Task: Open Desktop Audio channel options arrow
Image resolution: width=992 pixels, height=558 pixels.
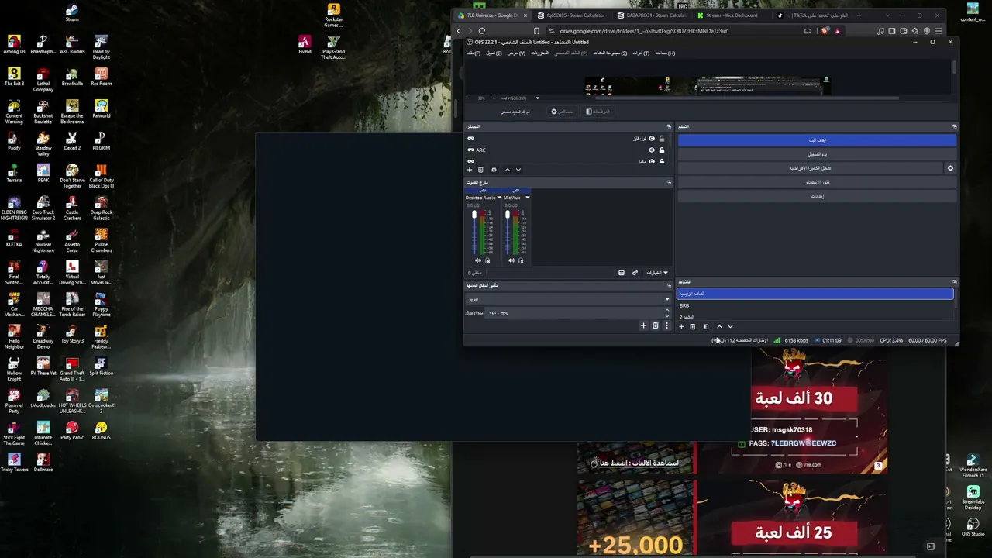Action: pos(498,198)
